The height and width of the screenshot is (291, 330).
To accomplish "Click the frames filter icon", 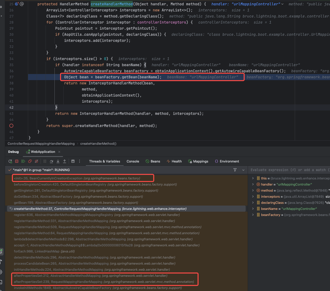I will click(x=235, y=170).
